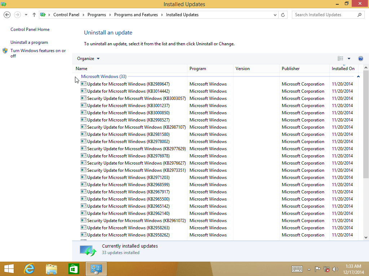Sort by Name column header
Viewport: 369px width, 276px height.
pyautogui.click(x=130, y=69)
